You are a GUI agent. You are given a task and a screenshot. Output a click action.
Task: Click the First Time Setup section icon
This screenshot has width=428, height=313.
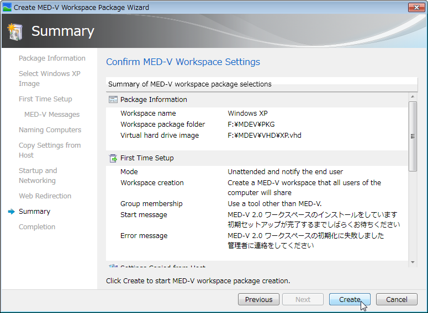(113, 158)
